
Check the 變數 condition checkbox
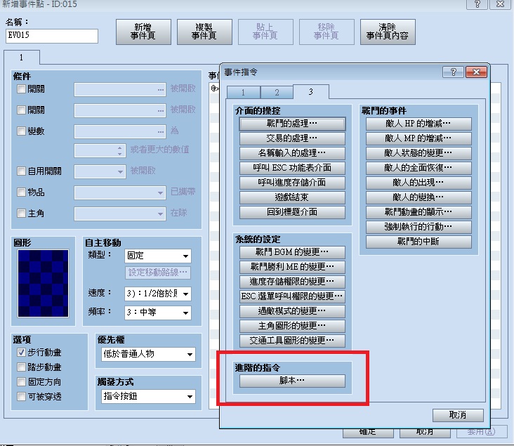click(21, 131)
